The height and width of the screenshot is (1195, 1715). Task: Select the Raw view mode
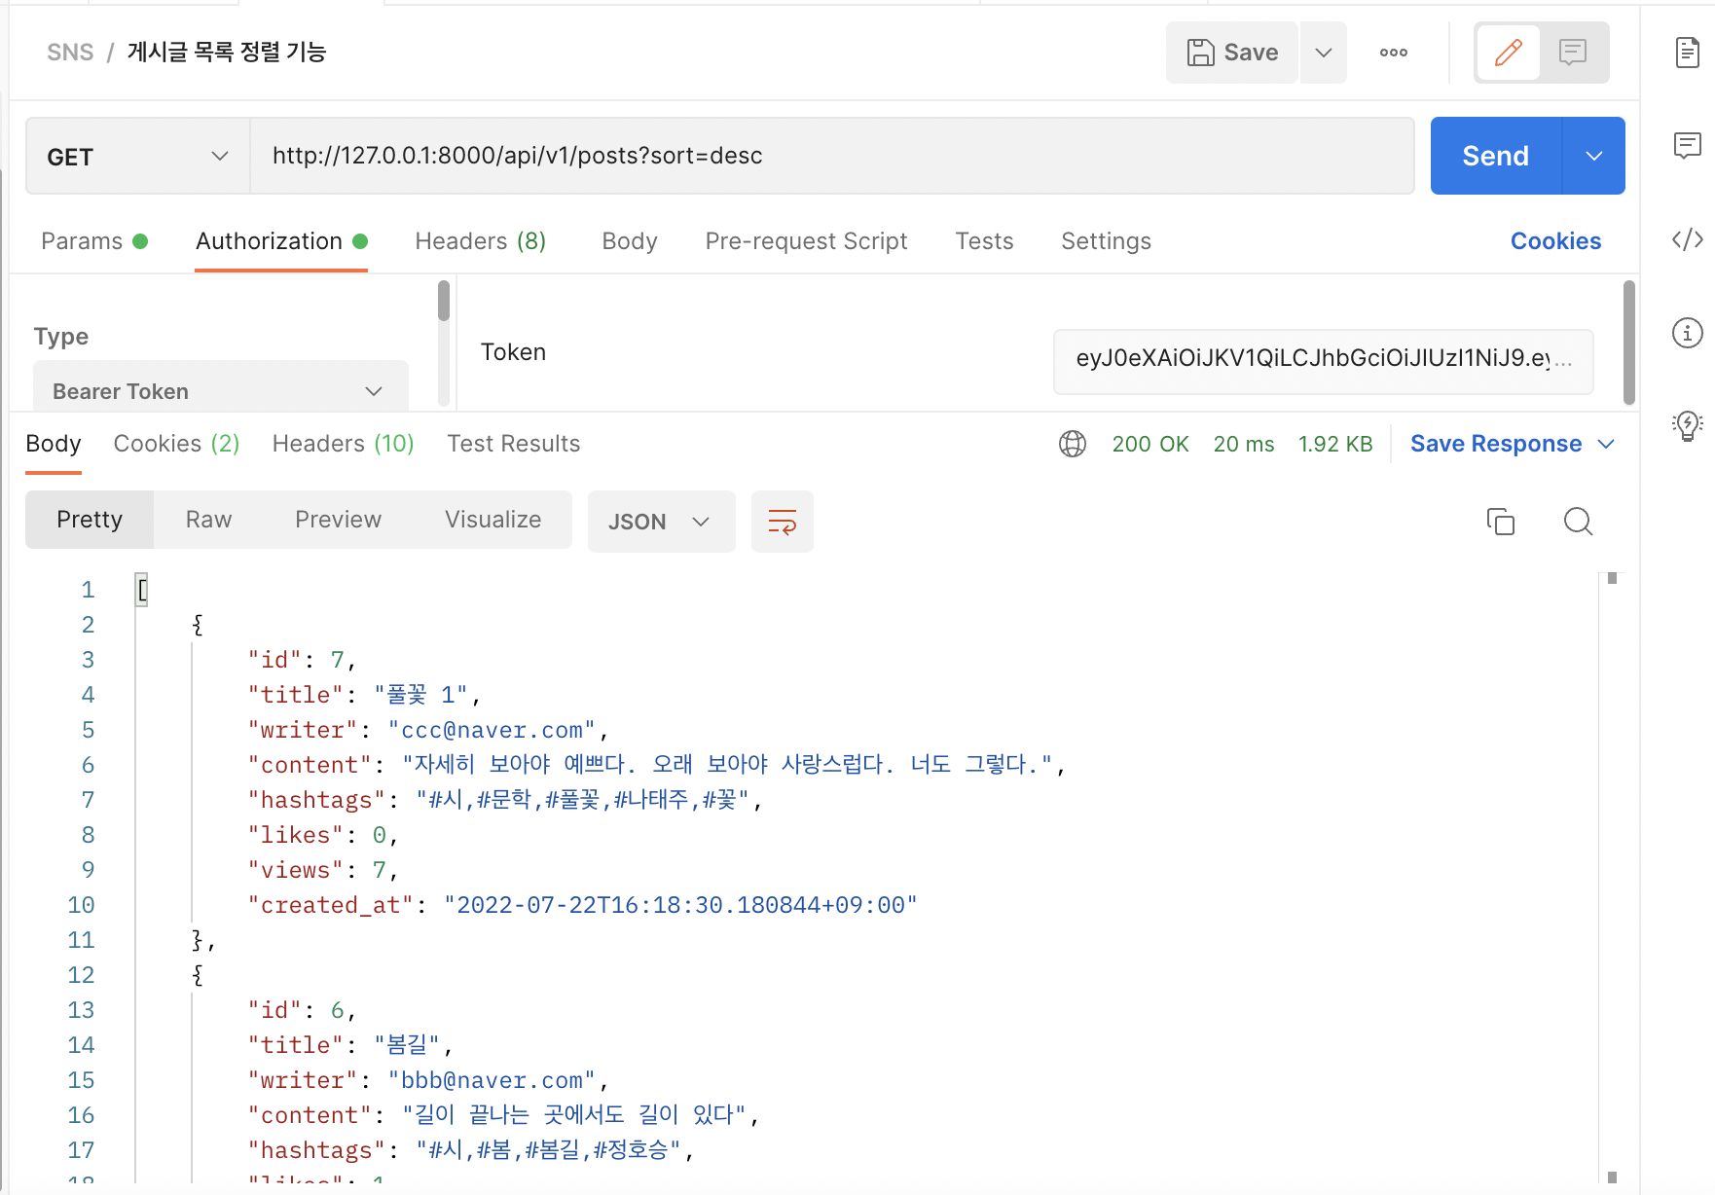[208, 520]
